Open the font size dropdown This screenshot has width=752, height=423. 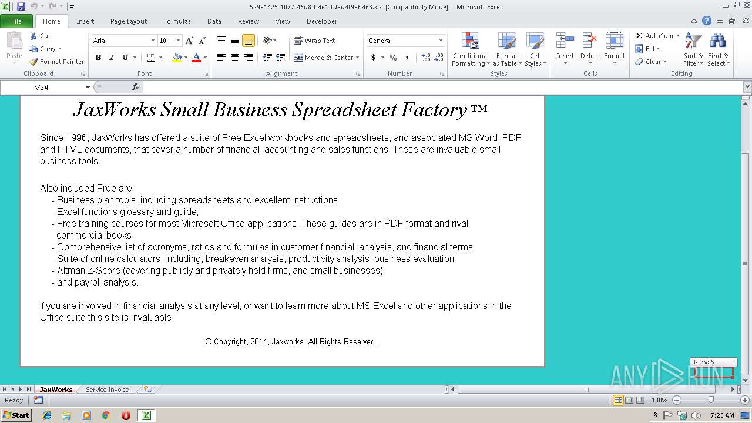[x=179, y=41]
